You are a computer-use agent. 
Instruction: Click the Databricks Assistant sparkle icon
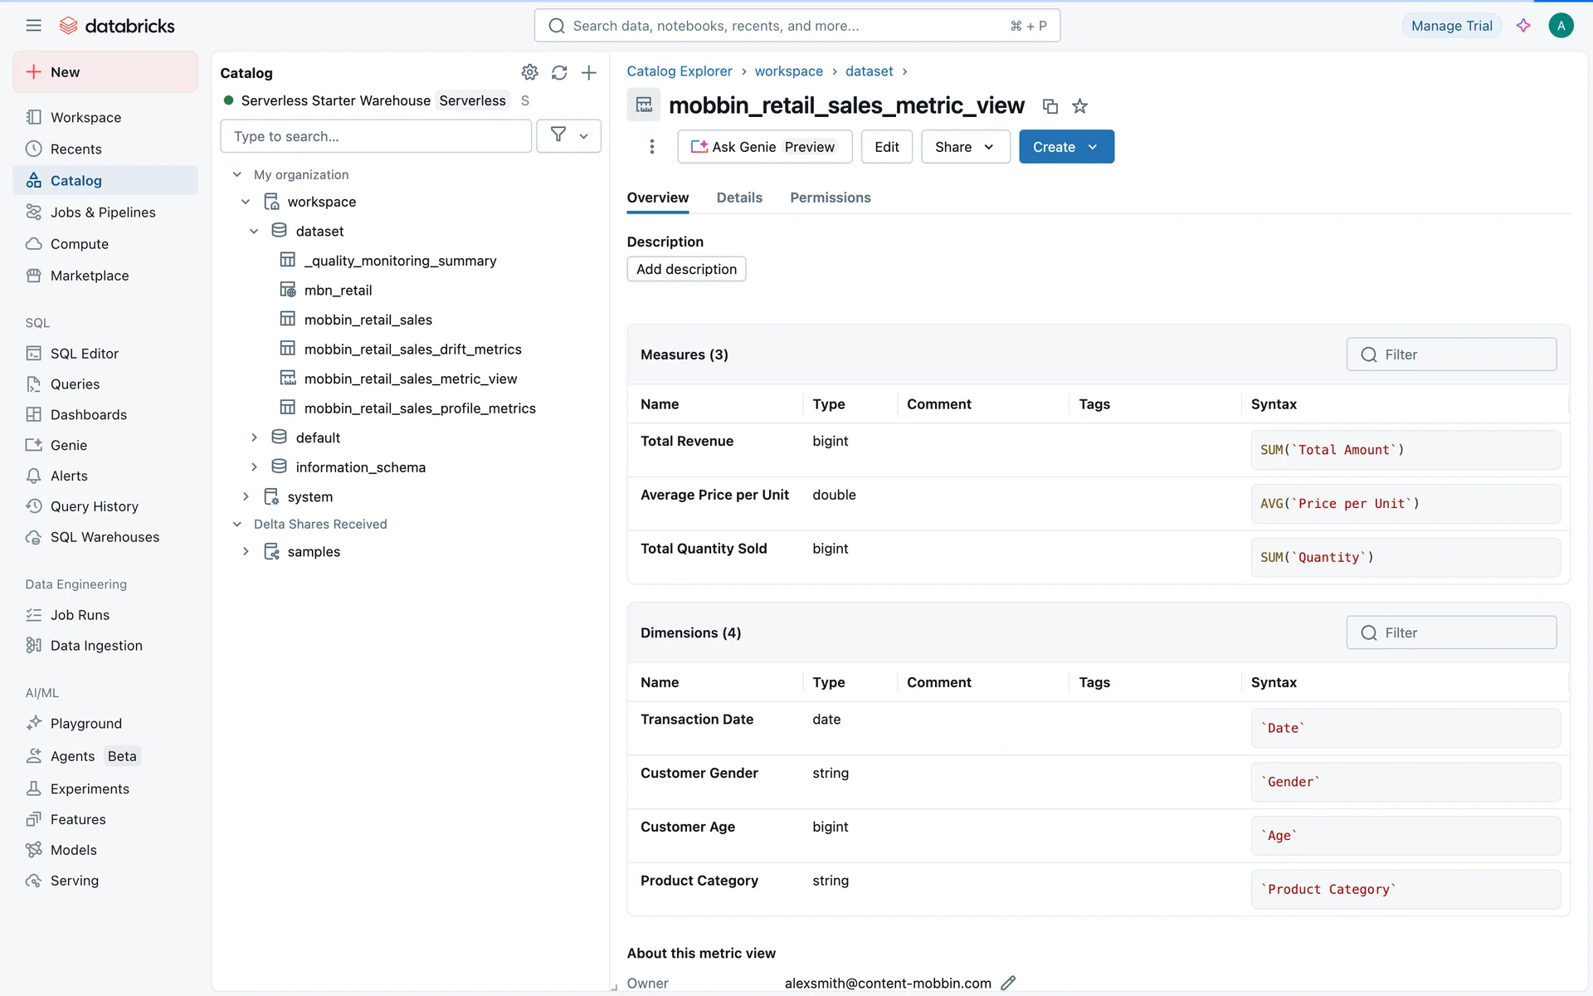[x=1523, y=26]
